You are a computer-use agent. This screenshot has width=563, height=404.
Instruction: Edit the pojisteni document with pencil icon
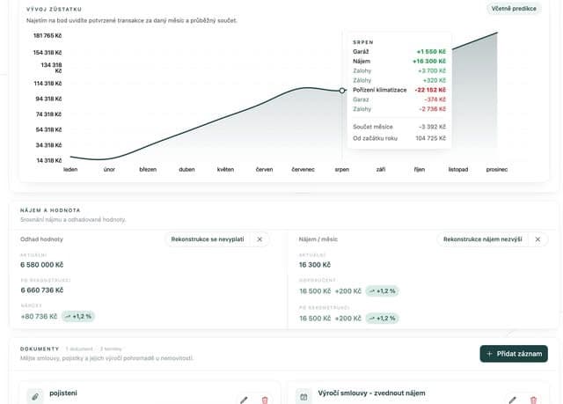[x=244, y=400]
